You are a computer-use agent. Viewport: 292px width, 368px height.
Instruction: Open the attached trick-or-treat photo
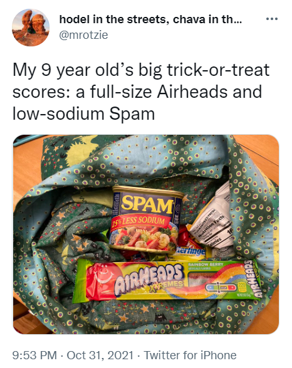point(146,234)
